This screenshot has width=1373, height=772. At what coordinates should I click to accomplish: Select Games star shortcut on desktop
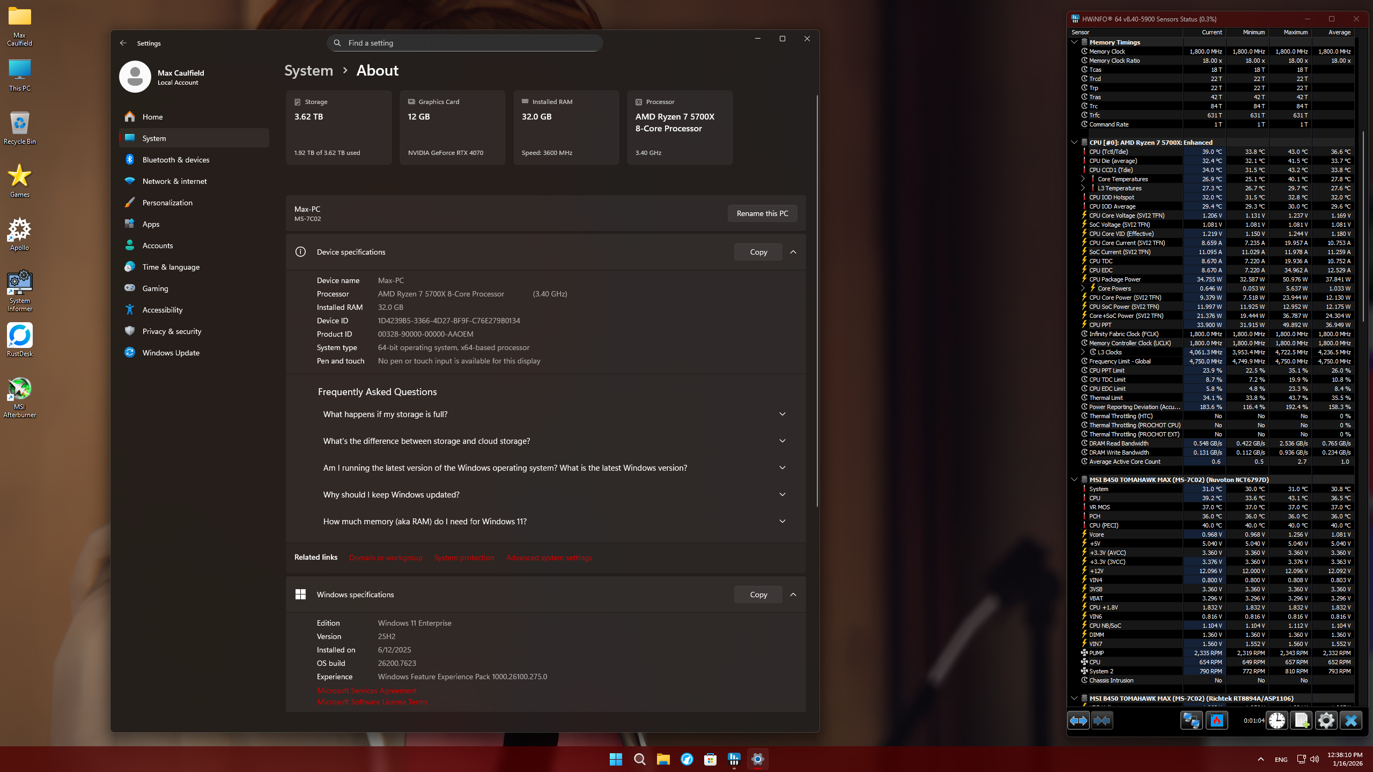pyautogui.click(x=20, y=181)
